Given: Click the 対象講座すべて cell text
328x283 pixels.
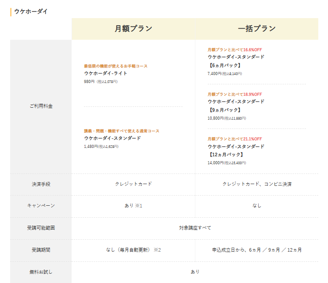Looking at the screenshot, I should [x=195, y=228].
